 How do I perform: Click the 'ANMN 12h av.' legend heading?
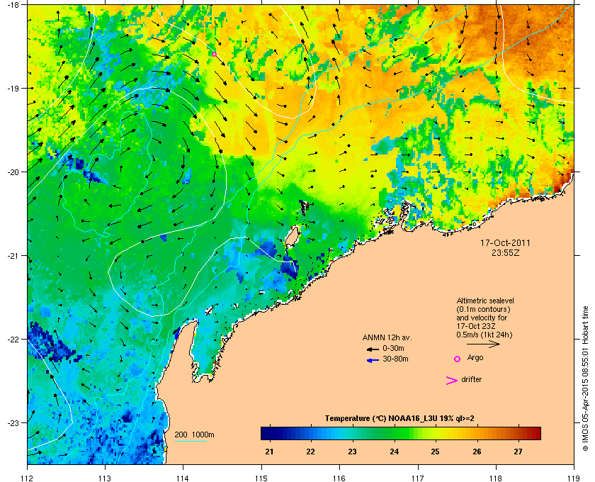tap(387, 337)
